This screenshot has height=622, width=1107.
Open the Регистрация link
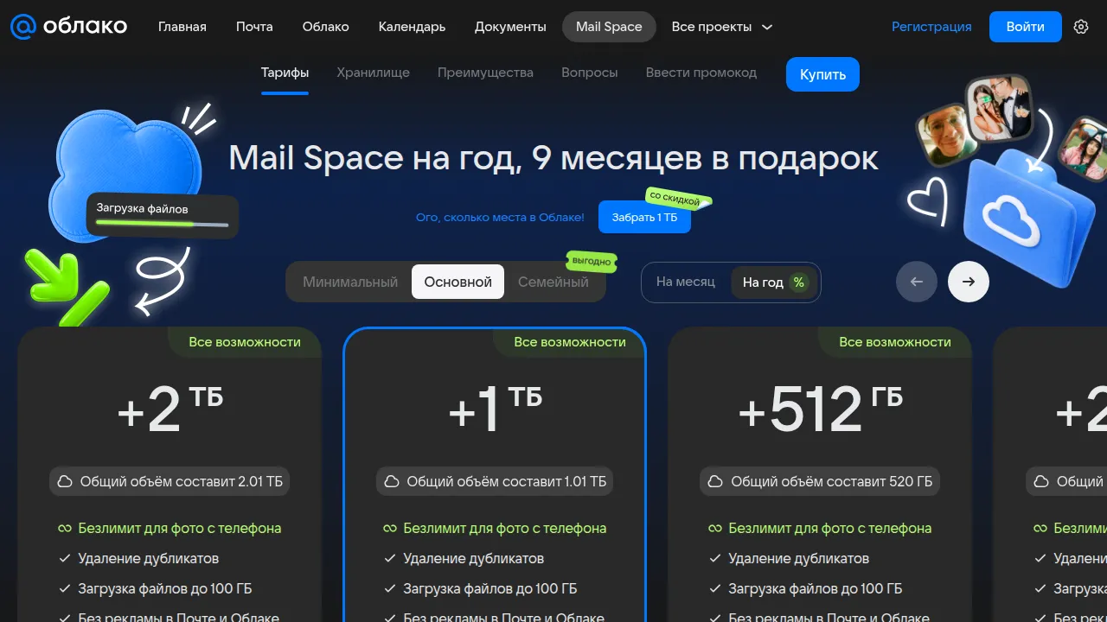click(931, 27)
